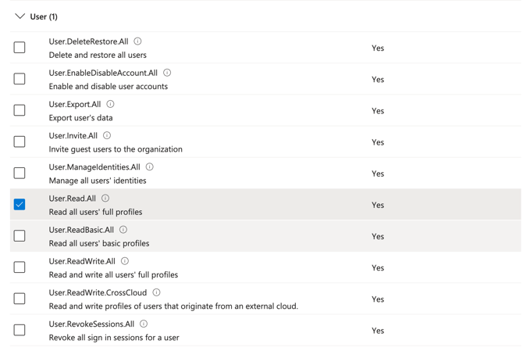Screen dimensions: 523x351
Task: Click the User.Export.All permission name
Action: [x=75, y=104]
